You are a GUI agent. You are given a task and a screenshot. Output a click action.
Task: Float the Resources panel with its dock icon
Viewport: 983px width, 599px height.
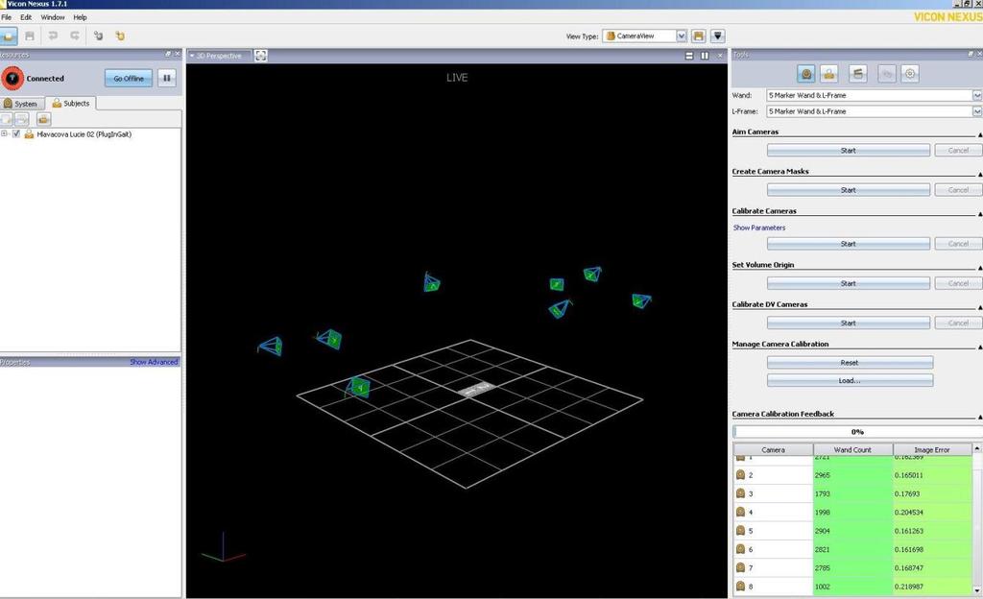[167, 55]
